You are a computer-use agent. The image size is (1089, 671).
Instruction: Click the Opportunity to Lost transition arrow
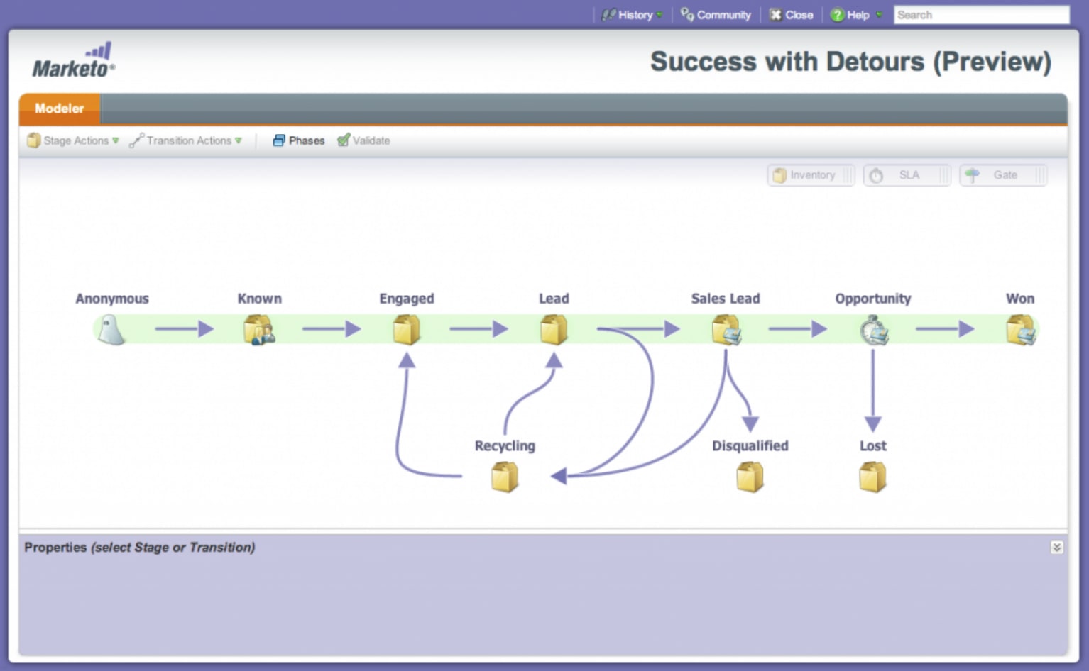click(x=873, y=391)
